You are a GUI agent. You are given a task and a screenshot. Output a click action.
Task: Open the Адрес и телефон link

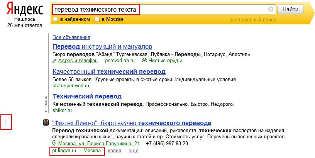tap(78, 61)
